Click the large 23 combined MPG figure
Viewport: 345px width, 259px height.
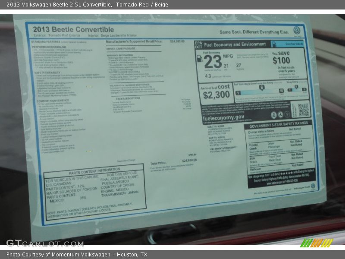(x=213, y=62)
